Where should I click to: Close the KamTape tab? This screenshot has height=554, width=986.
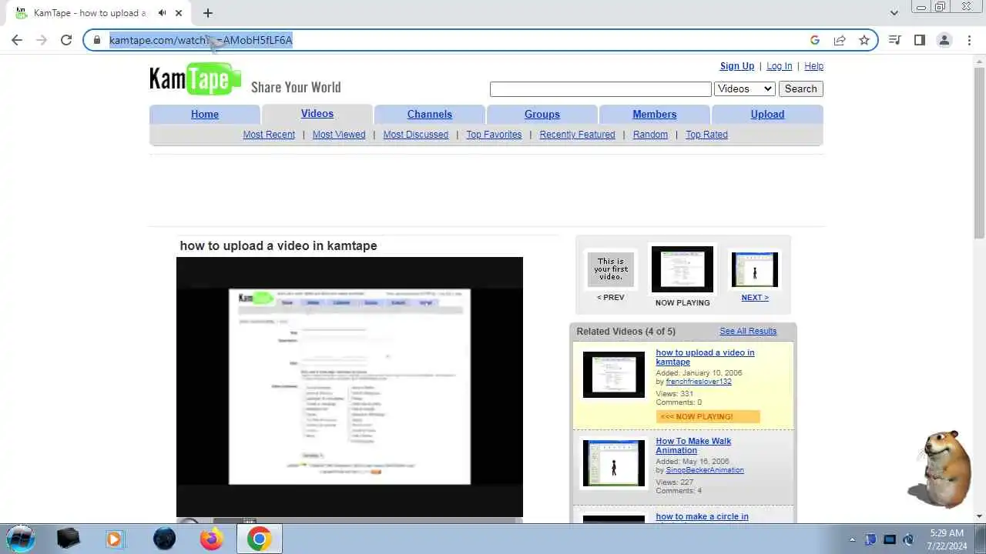pyautogui.click(x=179, y=13)
